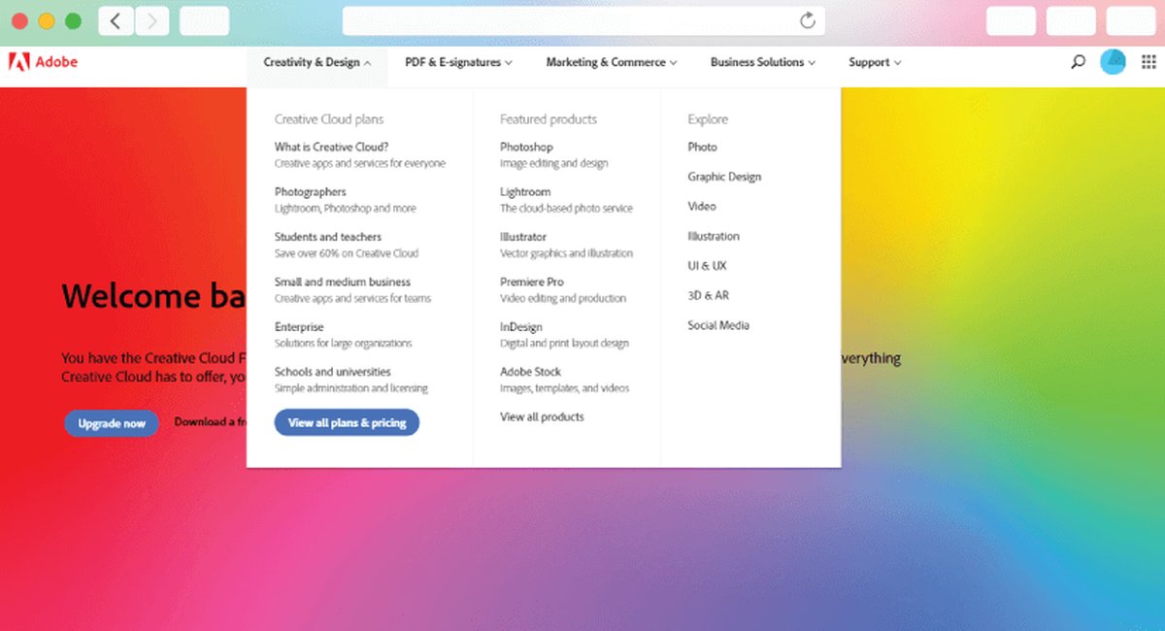Screen dimensions: 1165x631
Task: Collapse the Creativity & Design menu
Action: tap(316, 62)
